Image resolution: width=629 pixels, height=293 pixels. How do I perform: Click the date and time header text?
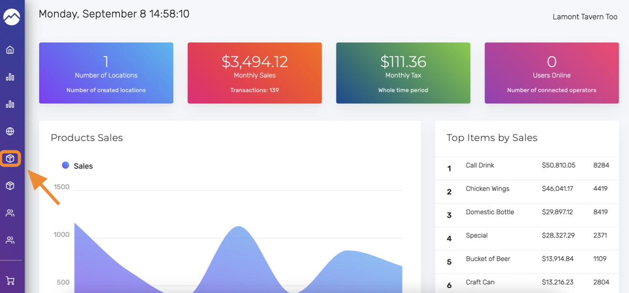click(x=114, y=14)
